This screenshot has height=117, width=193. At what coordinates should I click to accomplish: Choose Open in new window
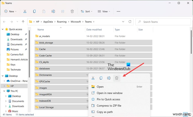pos(119,93)
